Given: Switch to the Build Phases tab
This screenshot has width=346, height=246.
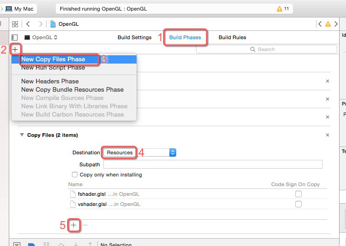Looking at the screenshot, I should tap(185, 37).
